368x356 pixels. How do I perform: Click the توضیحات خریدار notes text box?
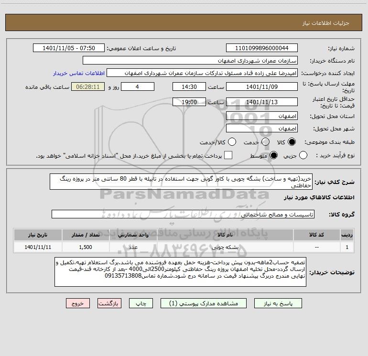(x=180, y=272)
